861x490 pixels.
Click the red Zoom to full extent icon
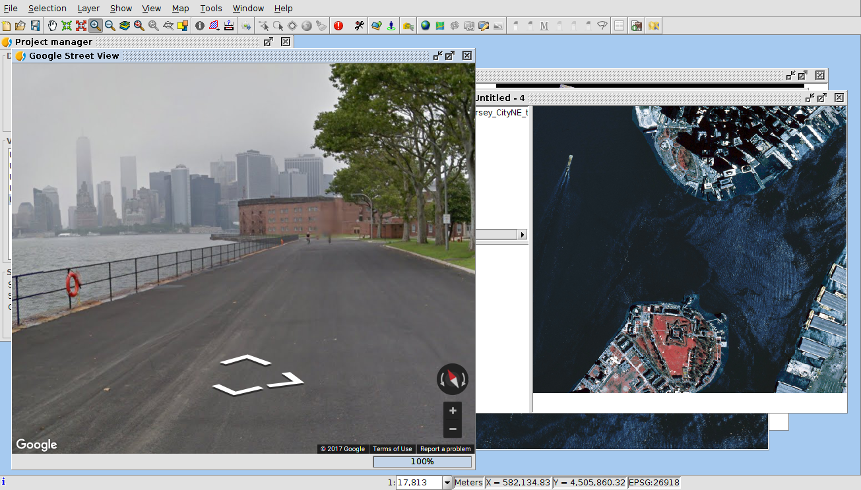[81, 26]
